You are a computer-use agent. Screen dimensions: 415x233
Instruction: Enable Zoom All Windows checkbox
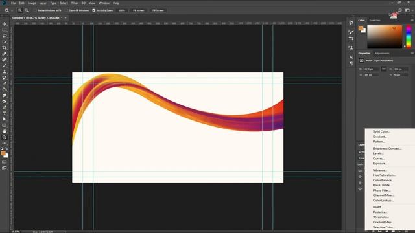click(67, 10)
